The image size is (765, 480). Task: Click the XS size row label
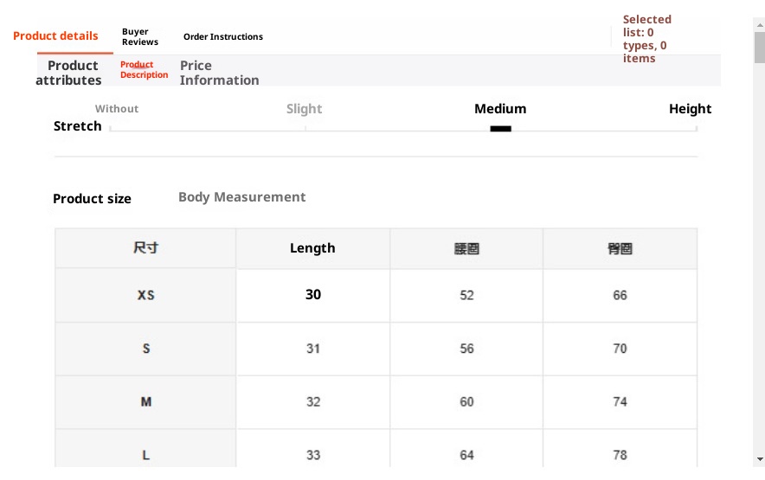coord(145,295)
